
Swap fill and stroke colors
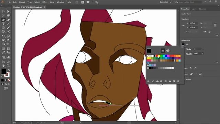click(x=9, y=70)
